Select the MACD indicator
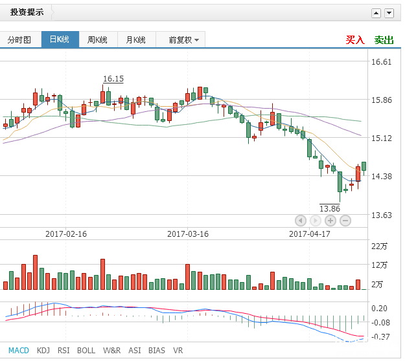The width and height of the screenshot is (405, 361). [19, 351]
